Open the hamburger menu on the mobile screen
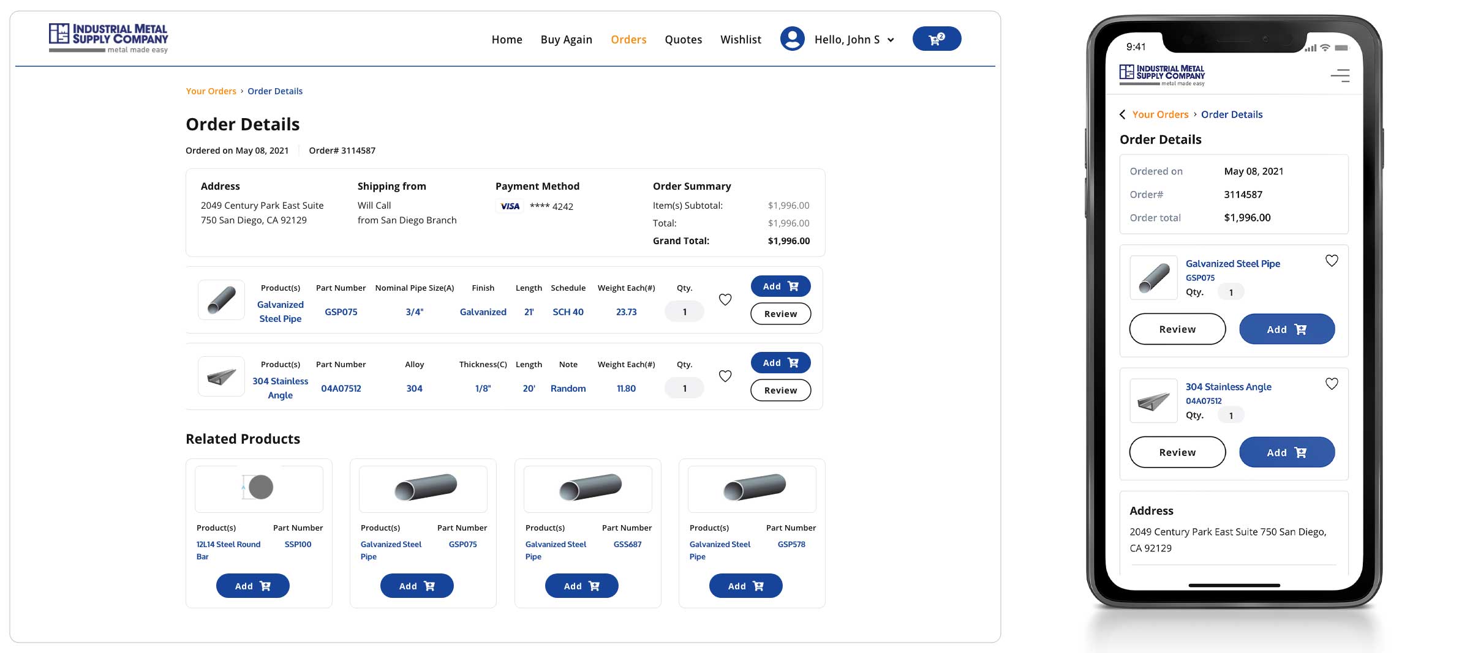The image size is (1470, 653). tap(1340, 75)
